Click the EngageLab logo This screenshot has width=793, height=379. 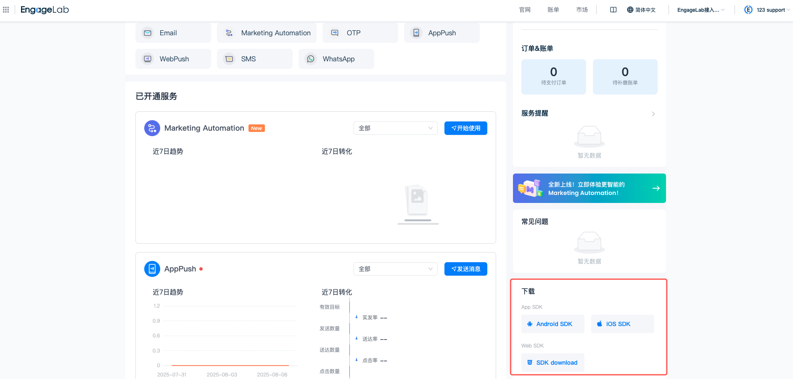[45, 10]
